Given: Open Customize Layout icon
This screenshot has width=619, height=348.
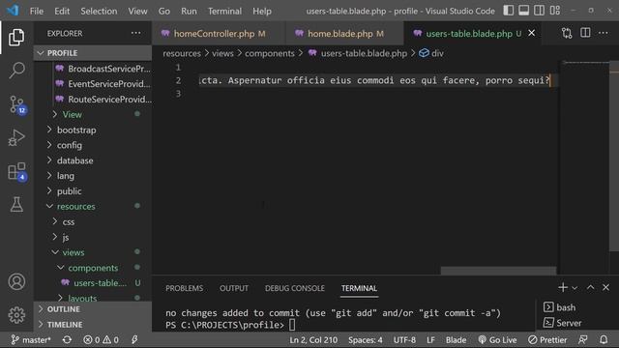Looking at the screenshot, I should point(555,11).
